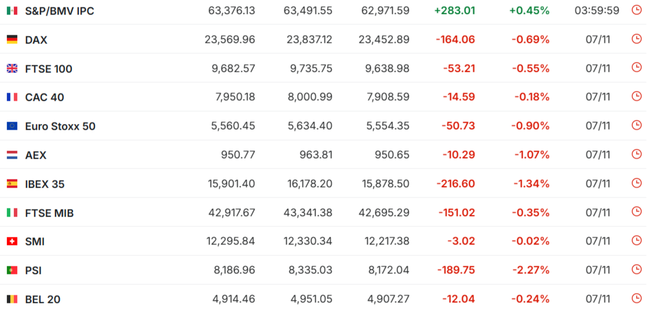
Task: Click the clock icon for FTSE 100
Action: [636, 68]
